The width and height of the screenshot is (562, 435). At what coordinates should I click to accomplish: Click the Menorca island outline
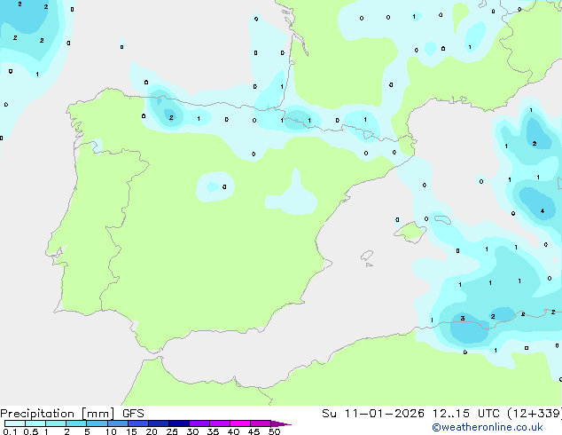[x=442, y=219]
